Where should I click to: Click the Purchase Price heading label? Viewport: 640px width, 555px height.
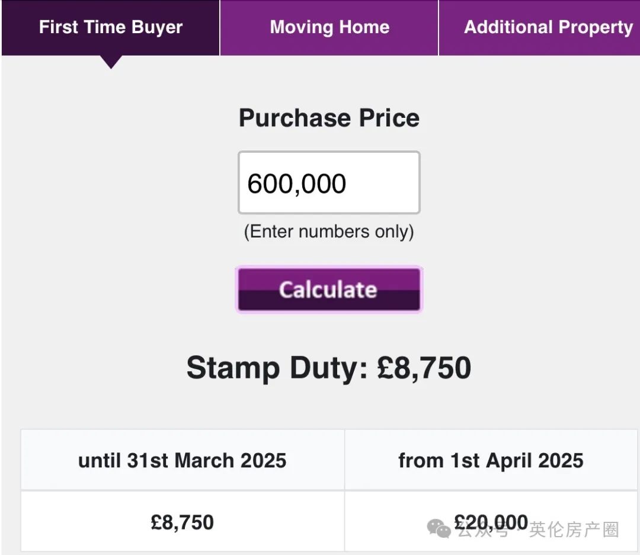[329, 118]
